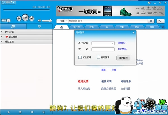Click the green sneaker in the banner
The width and height of the screenshot is (168, 115).
click(x=126, y=12)
